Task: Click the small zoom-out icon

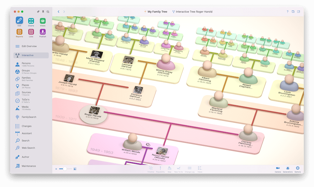Action: click(56, 169)
